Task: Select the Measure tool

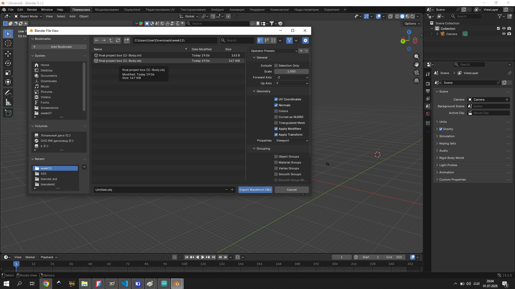Action: tap(8, 102)
